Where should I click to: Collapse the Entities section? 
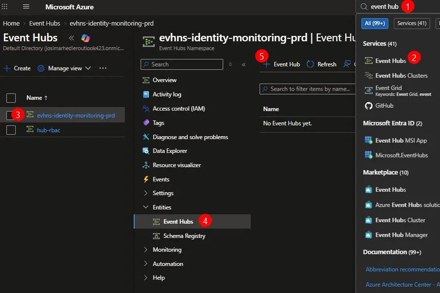coord(146,207)
